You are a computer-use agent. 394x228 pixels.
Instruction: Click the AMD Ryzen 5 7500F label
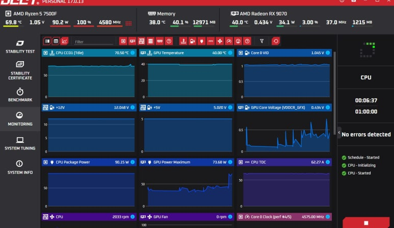click(x=35, y=14)
